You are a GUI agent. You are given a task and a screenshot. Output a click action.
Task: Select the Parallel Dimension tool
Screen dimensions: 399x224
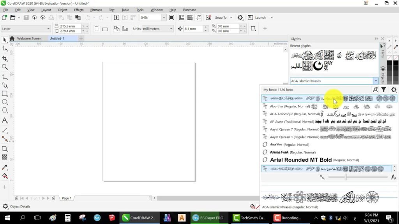[5, 130]
